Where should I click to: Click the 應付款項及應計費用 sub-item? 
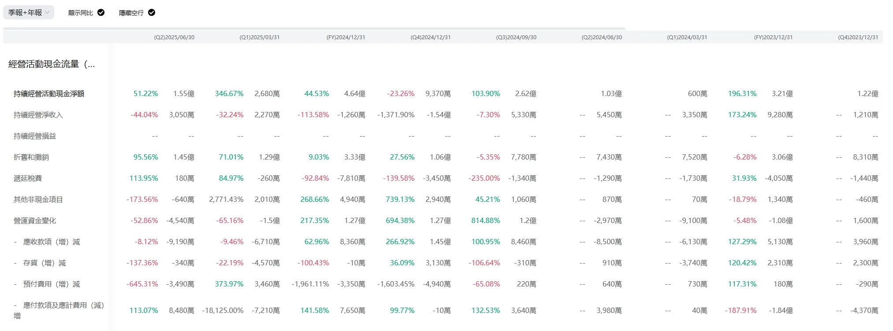pos(63,305)
